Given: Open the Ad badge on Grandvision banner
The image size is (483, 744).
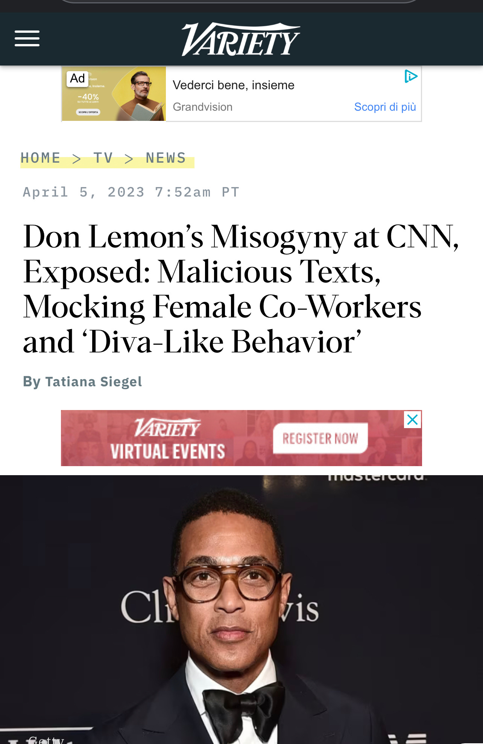Looking at the screenshot, I should point(77,78).
